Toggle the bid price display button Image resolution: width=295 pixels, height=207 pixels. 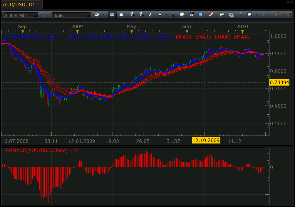pyautogui.click(x=112, y=15)
